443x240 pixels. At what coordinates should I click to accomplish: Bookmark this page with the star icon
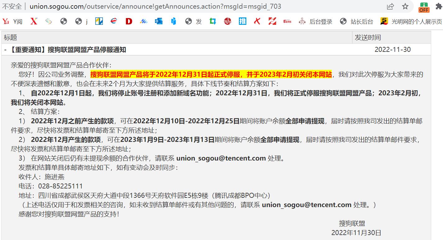(405, 6)
